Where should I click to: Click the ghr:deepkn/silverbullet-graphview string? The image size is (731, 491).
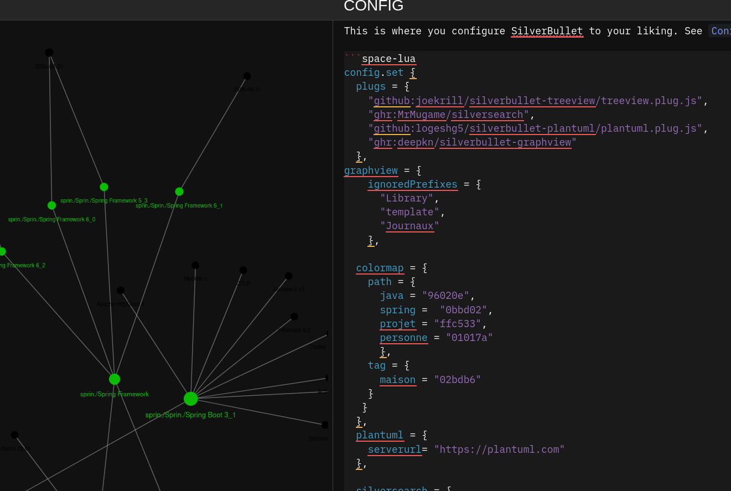[x=472, y=142]
